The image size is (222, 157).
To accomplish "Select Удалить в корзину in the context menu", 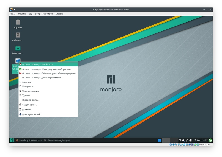I will [48, 91].
